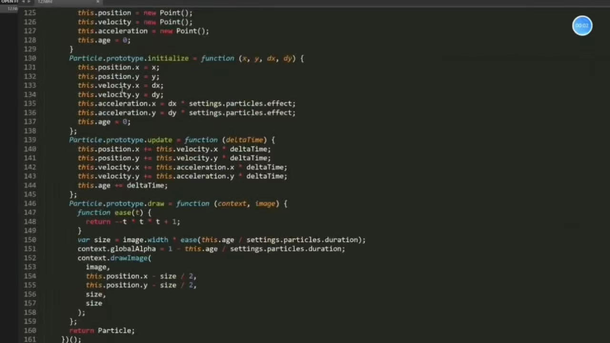Click the tab forward navigation arrow

pyautogui.click(x=29, y=2)
